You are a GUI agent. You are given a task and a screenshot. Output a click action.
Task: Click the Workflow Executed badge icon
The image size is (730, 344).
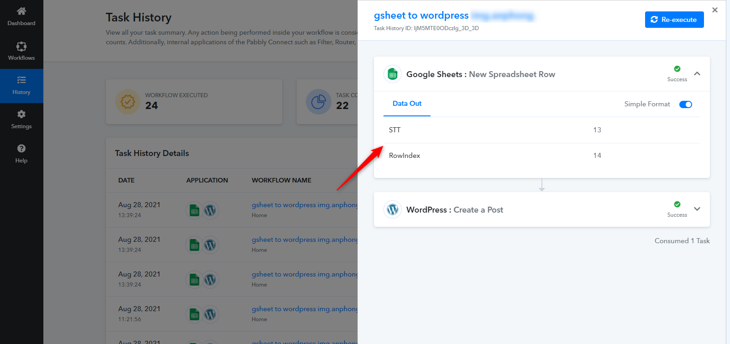(x=128, y=102)
